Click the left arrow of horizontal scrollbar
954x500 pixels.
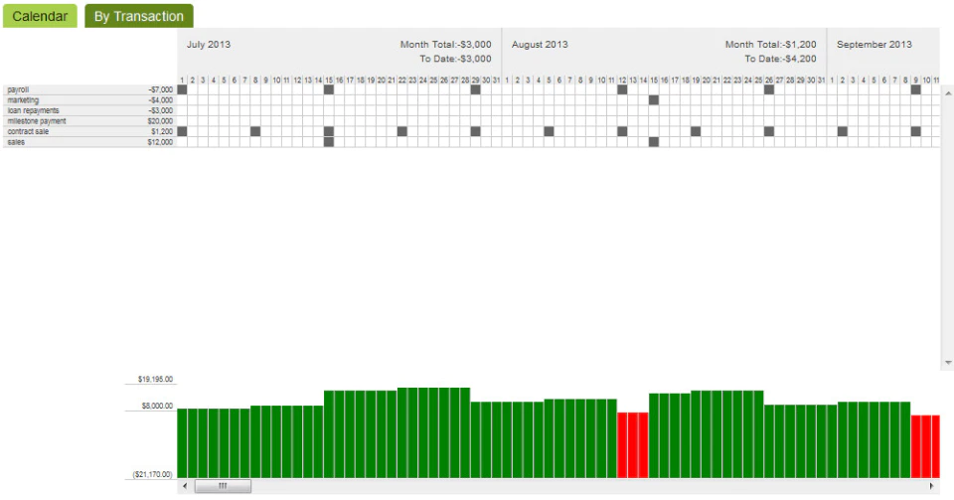[185, 486]
